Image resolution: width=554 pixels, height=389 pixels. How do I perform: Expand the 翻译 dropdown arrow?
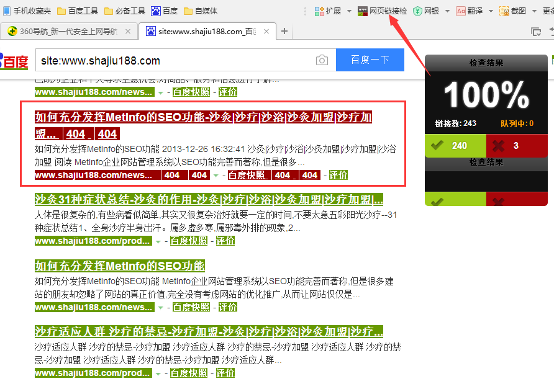tap(491, 11)
